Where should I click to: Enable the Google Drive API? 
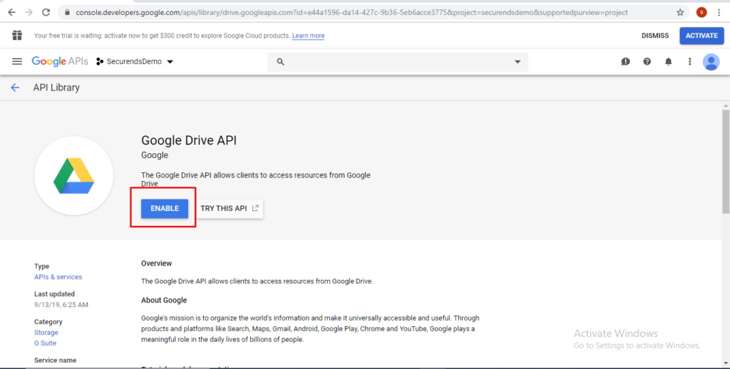click(x=165, y=209)
